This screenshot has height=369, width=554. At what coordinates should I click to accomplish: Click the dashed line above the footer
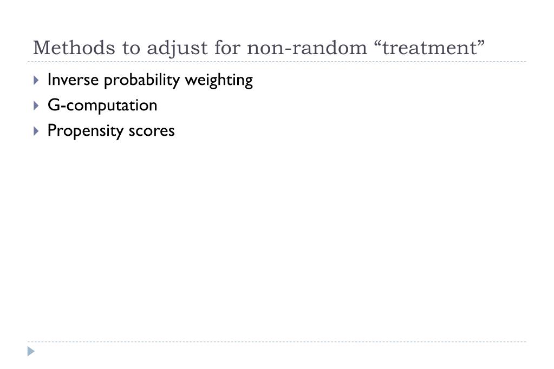[277, 341]
